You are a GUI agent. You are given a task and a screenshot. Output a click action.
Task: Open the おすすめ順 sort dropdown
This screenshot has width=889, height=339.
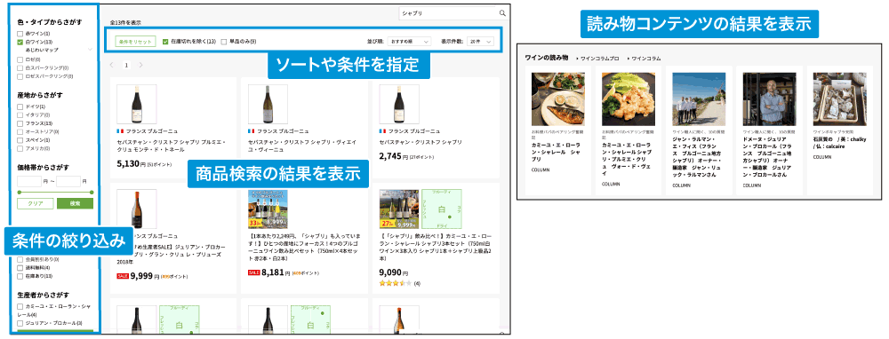pos(410,42)
